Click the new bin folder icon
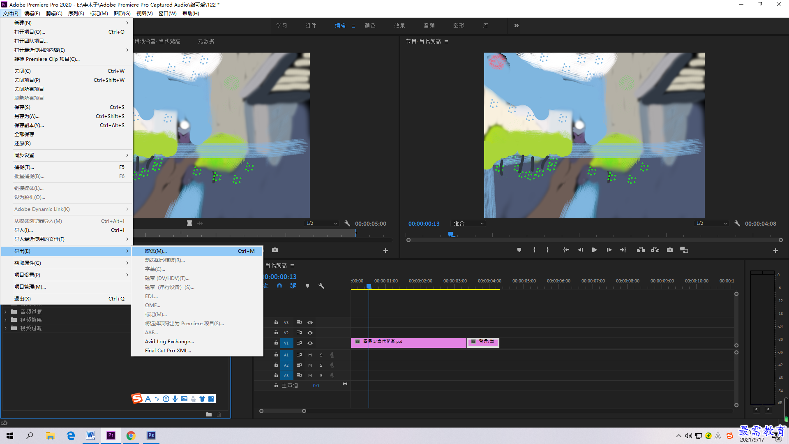The width and height of the screenshot is (789, 444). pos(209,414)
